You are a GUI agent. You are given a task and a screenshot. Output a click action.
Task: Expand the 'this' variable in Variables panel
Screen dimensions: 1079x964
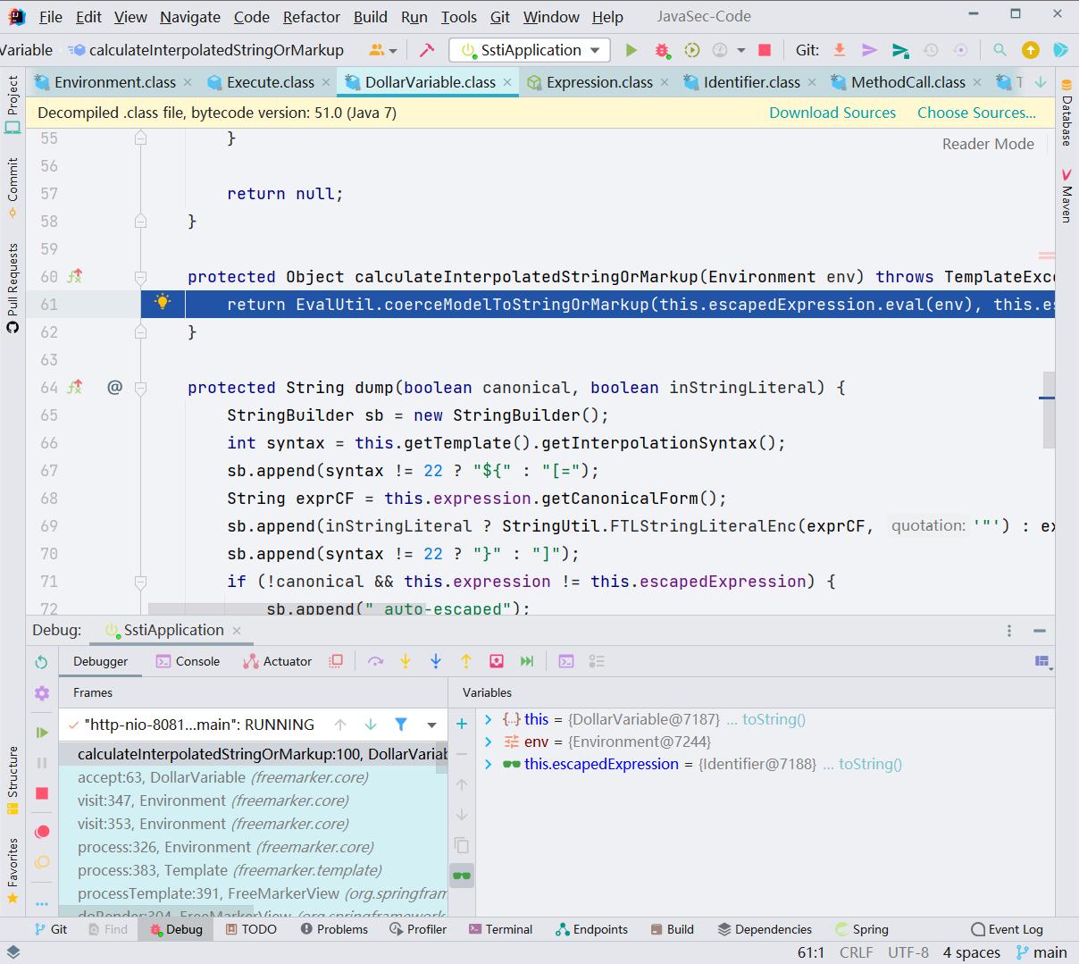(489, 719)
